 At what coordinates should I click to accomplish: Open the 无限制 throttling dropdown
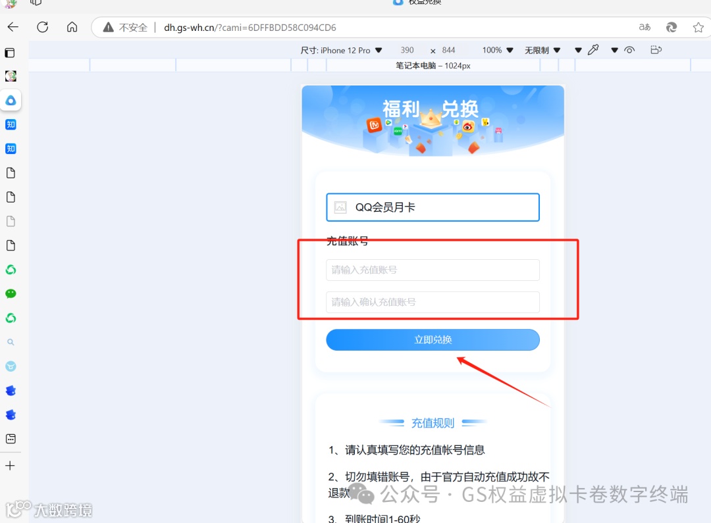pos(542,50)
